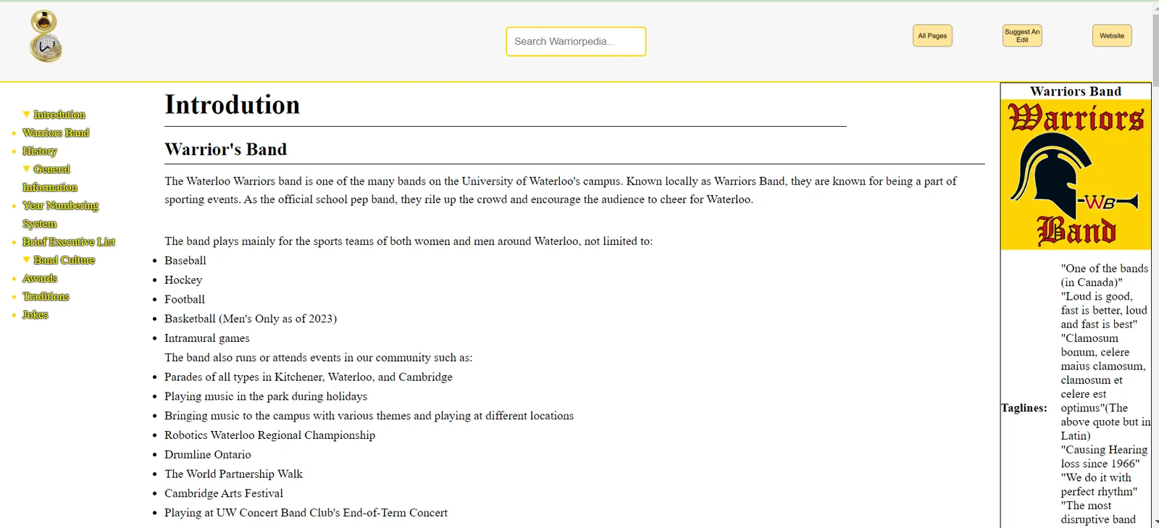Screen dimensions: 1159x528
Task: Click Playing at UW Concert Band item
Action: click(306, 513)
